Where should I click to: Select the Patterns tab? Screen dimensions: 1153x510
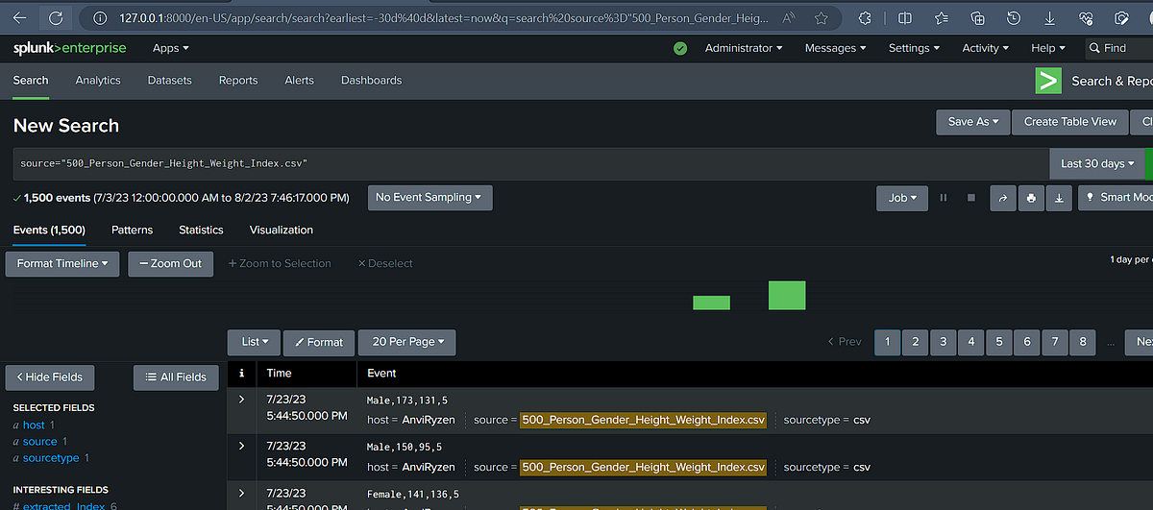[132, 231]
